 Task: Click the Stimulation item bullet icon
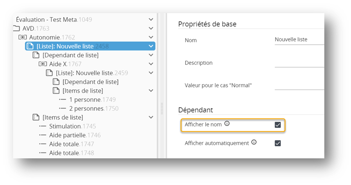click(43, 126)
